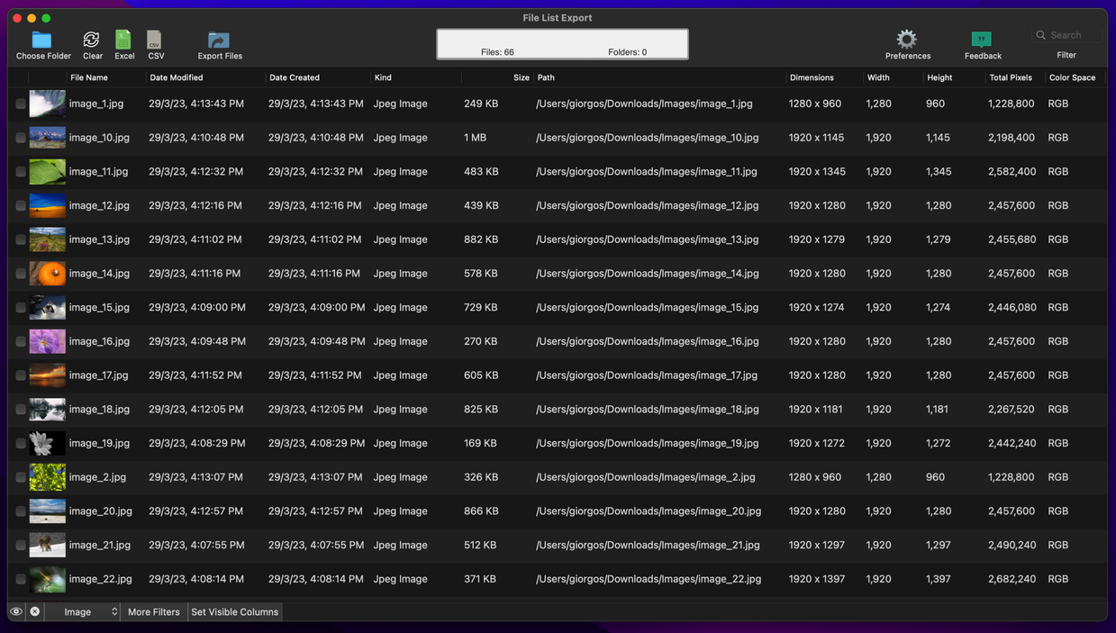Sort by the Dimensions column header
Viewport: 1116px width, 633px height.
click(812, 77)
